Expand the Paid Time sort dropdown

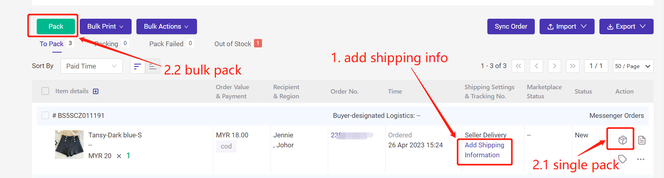(x=92, y=66)
